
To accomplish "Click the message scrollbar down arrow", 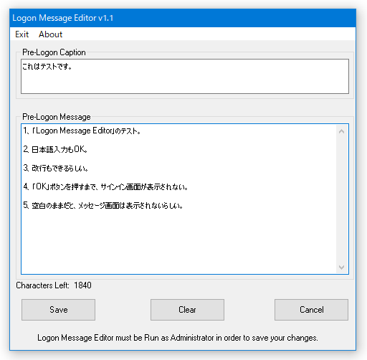I will click(341, 267).
